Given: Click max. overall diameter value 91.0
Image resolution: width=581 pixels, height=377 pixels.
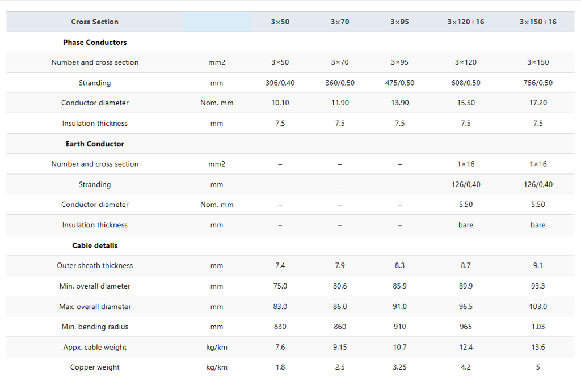Looking at the screenshot, I should 399,307.
